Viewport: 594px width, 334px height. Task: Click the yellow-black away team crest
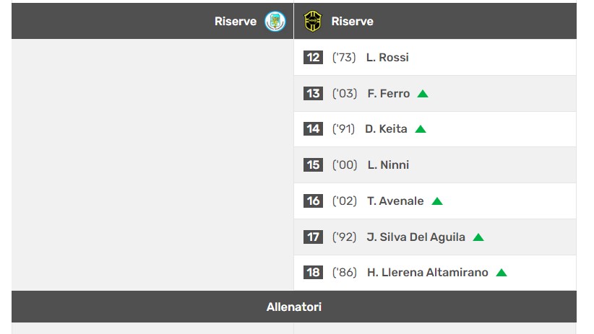tap(312, 22)
